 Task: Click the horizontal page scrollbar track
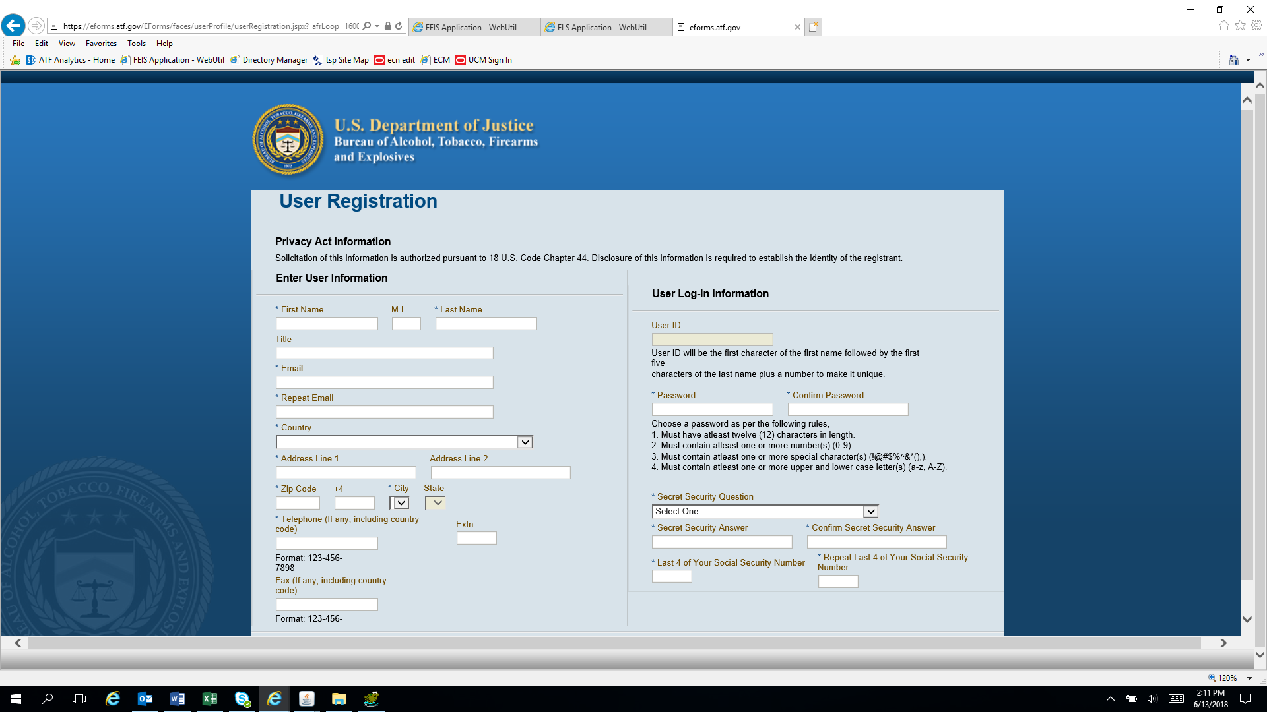(x=614, y=643)
